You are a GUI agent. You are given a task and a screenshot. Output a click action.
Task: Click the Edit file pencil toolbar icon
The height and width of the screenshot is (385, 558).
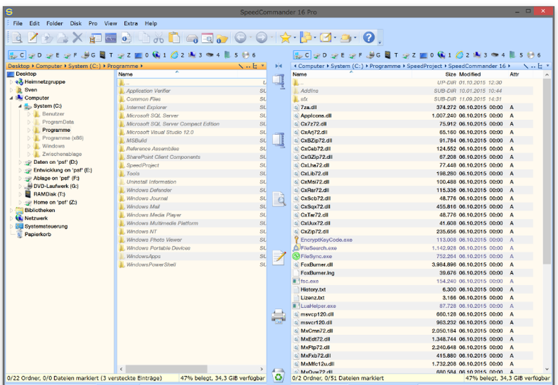click(x=33, y=37)
